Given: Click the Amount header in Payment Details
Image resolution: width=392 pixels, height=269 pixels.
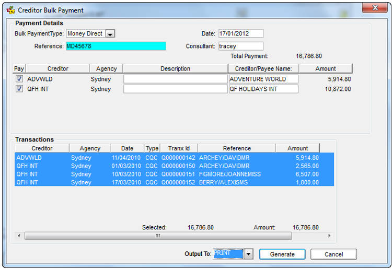Looking at the screenshot, I should pyautogui.click(x=326, y=68).
